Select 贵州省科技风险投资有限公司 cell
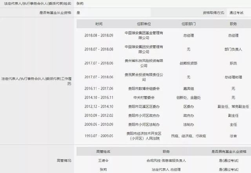 (144, 63)
